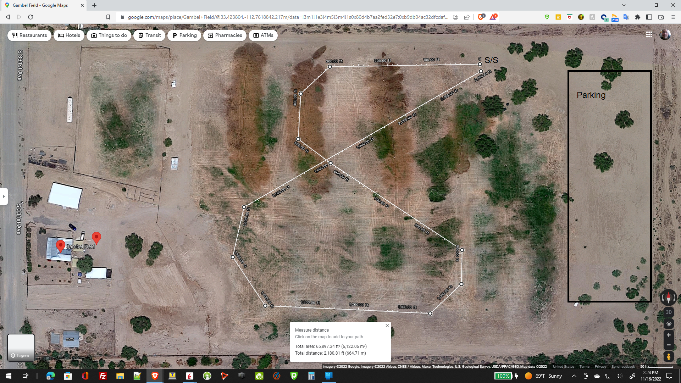Open the Google apps grid
681x383 pixels.
click(x=649, y=34)
